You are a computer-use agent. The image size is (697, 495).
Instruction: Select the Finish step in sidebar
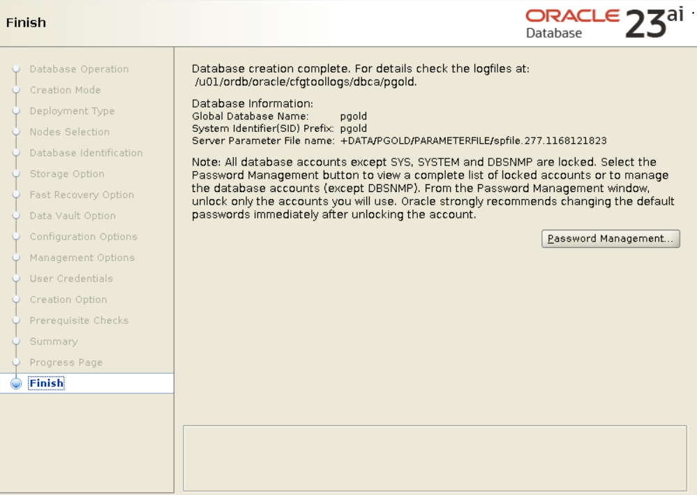click(x=46, y=383)
